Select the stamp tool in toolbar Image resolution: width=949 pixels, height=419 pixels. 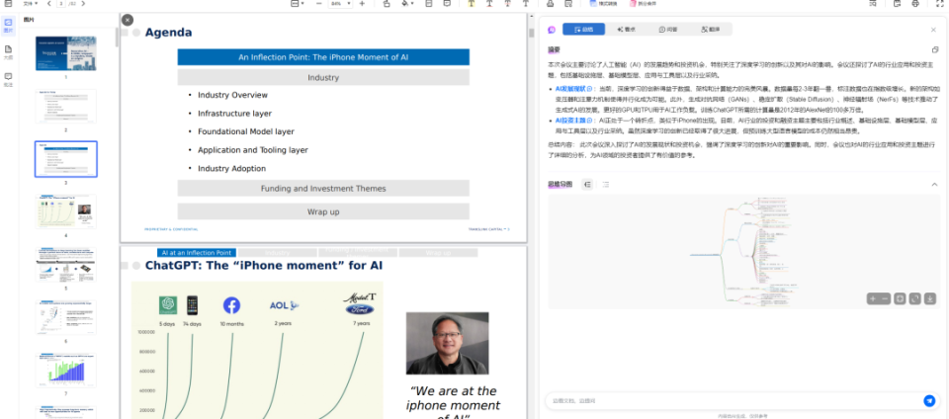(x=387, y=4)
